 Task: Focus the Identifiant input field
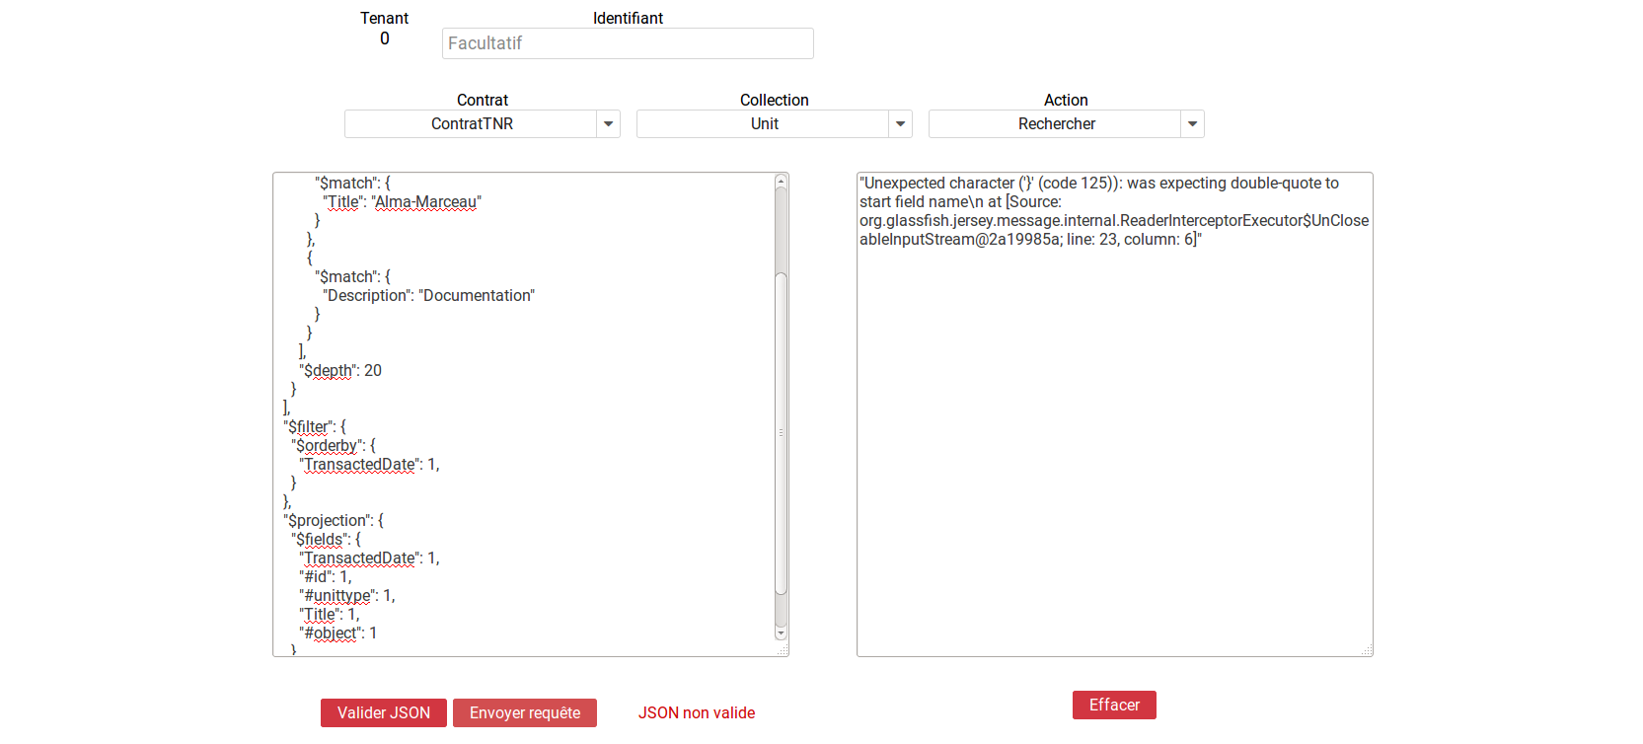628,43
